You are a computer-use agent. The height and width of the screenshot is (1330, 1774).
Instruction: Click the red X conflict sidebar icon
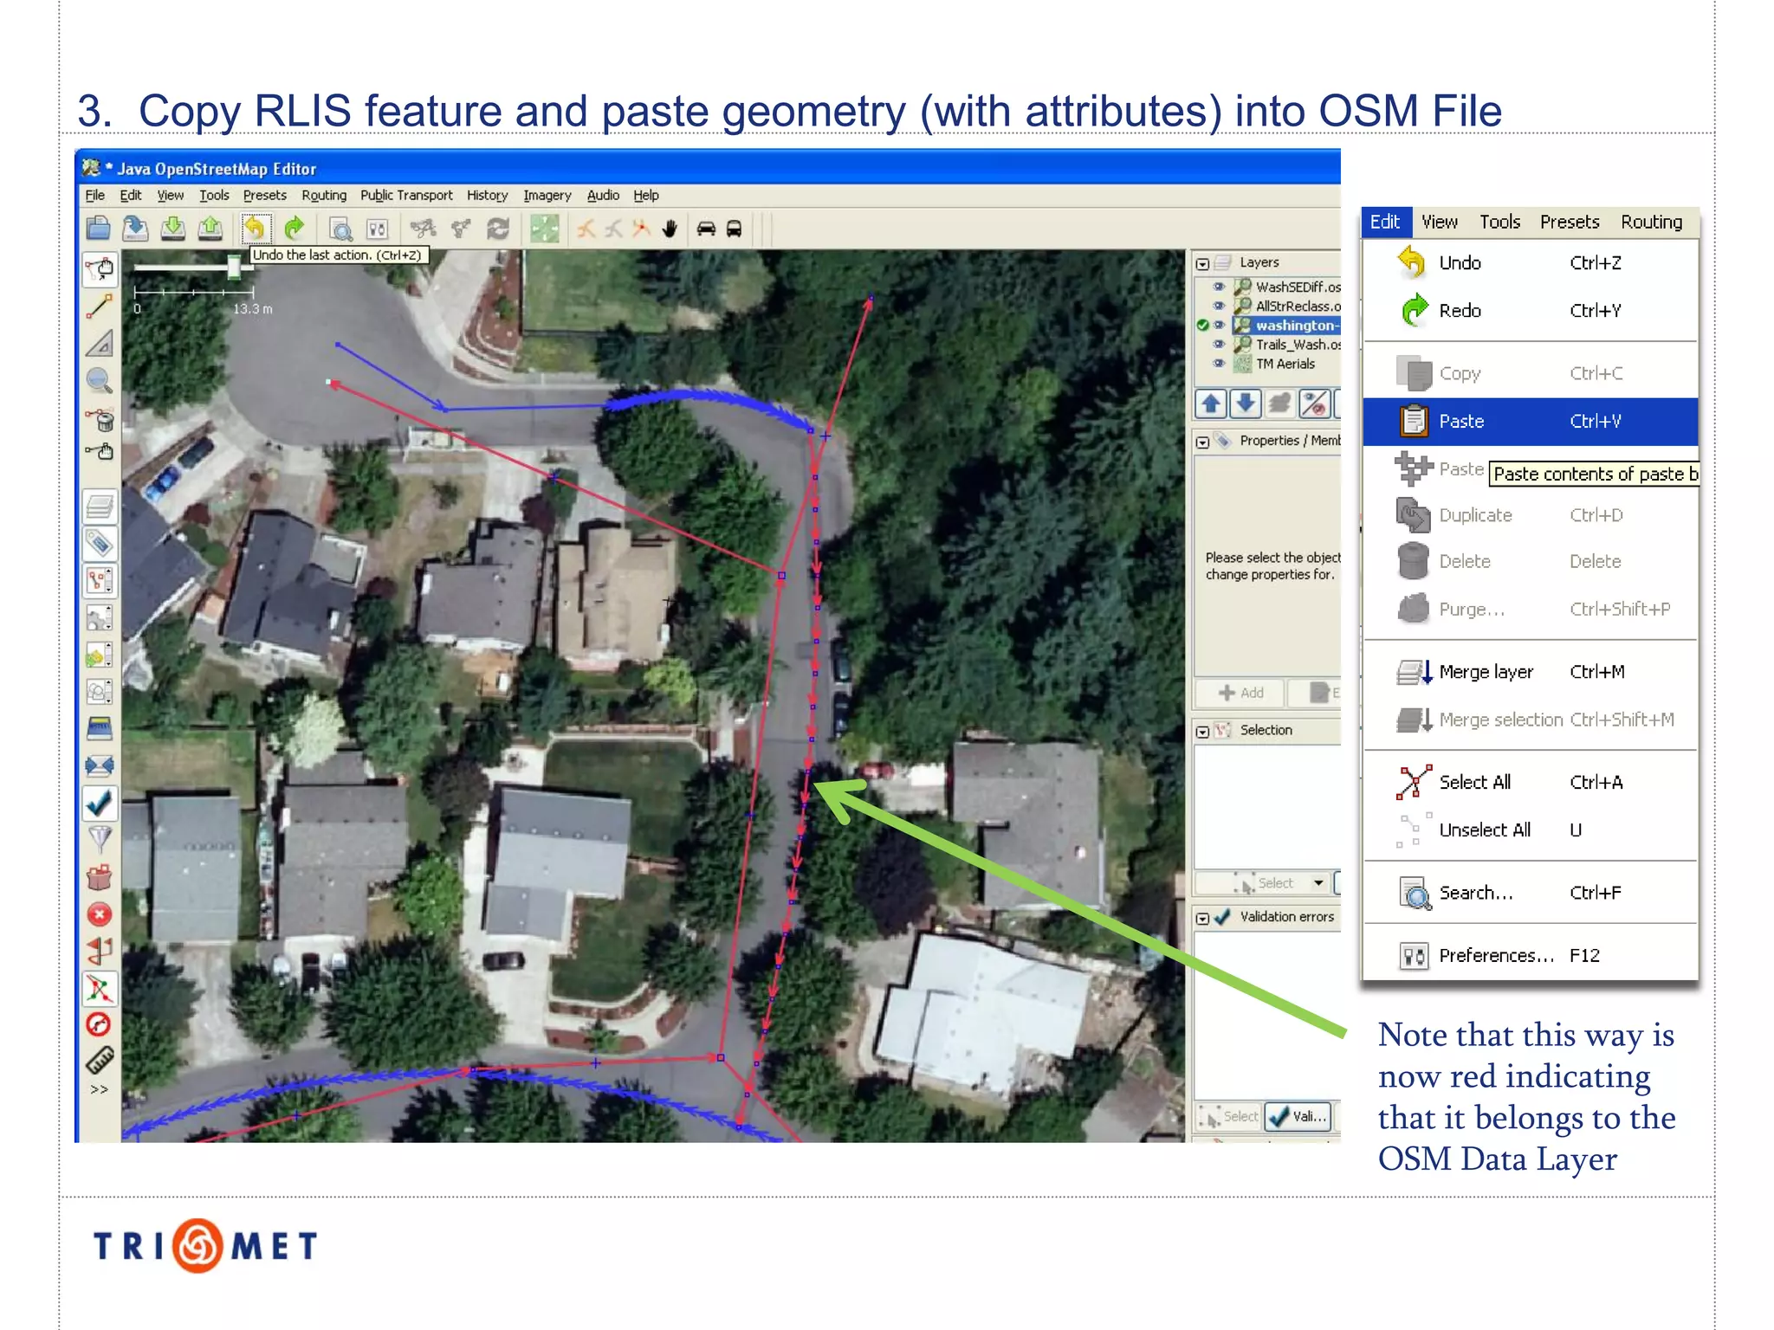point(100,914)
